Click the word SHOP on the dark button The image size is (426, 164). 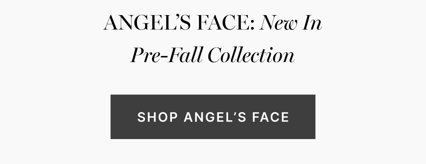(x=157, y=117)
